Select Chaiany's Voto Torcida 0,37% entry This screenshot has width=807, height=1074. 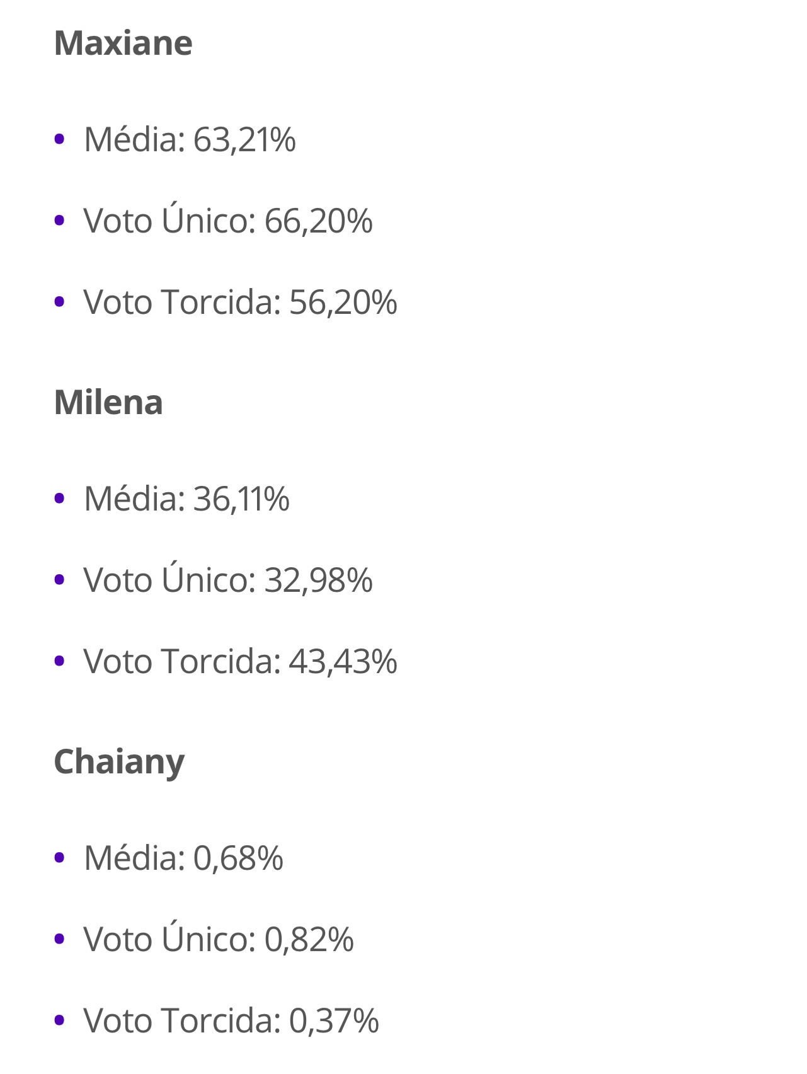(231, 1021)
